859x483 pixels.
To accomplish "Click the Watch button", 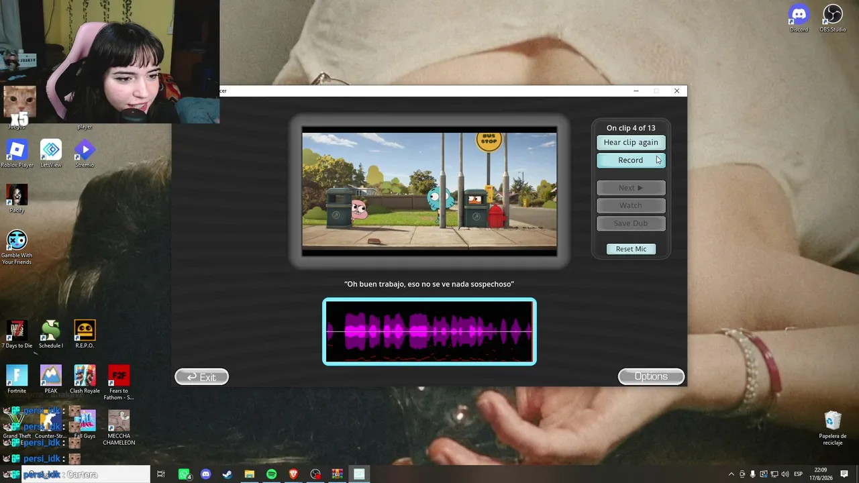I will (x=631, y=205).
